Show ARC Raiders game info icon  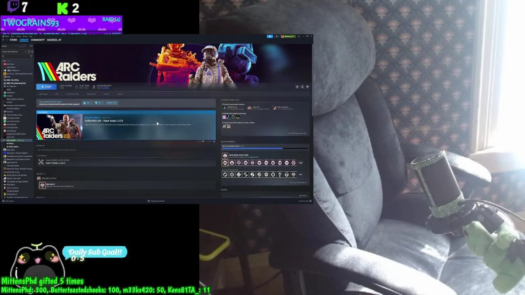tap(302, 87)
